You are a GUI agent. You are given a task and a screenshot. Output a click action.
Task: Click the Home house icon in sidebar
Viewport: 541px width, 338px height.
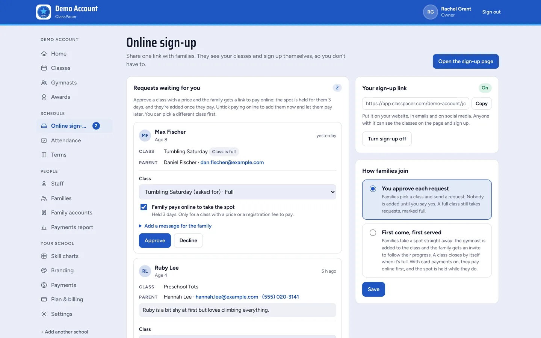click(44, 54)
